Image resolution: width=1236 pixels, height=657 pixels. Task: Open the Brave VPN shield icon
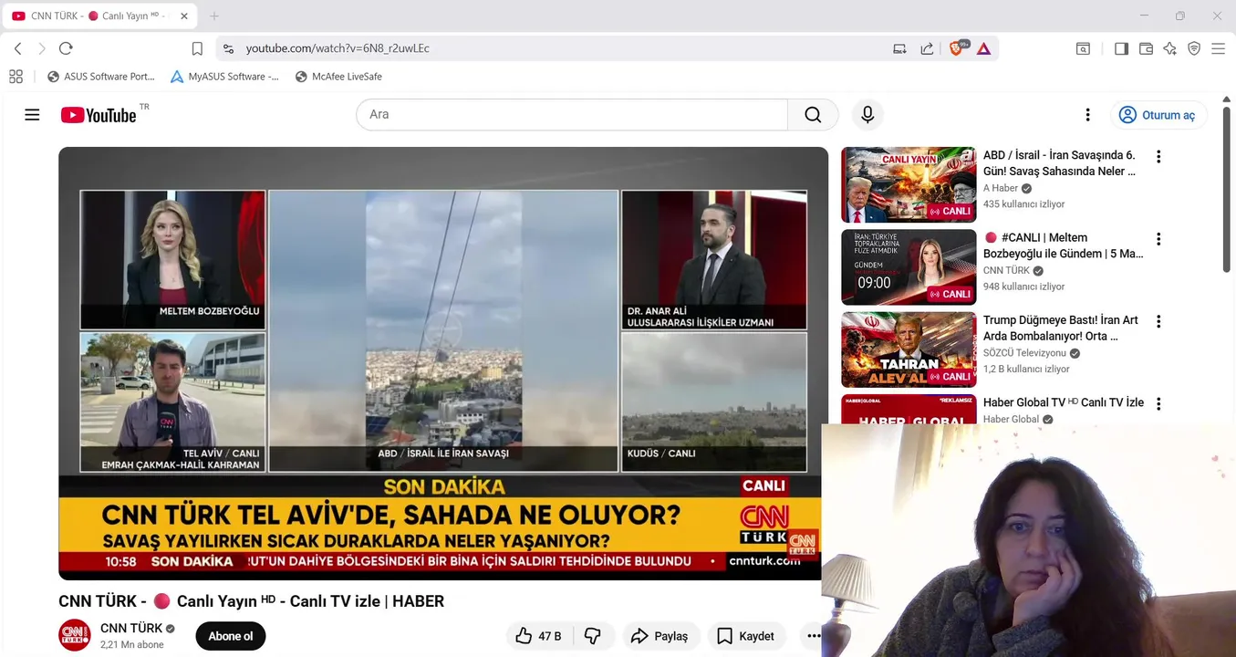pos(1194,48)
